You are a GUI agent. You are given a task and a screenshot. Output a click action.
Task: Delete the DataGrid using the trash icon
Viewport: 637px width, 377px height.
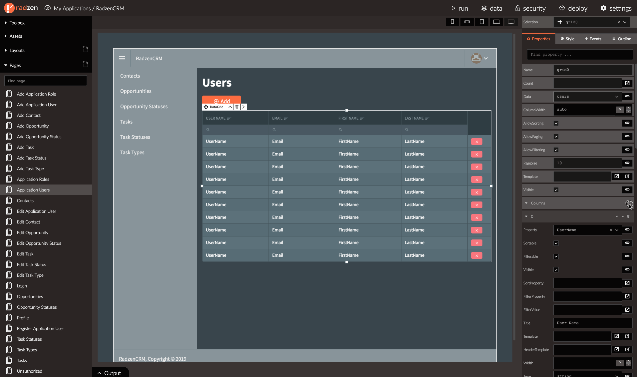pyautogui.click(x=237, y=107)
